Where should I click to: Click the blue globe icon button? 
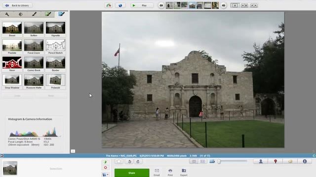tap(120, 5)
